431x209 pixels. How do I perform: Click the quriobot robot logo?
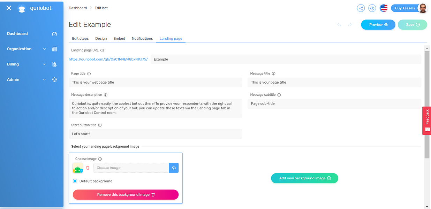coord(22,8)
